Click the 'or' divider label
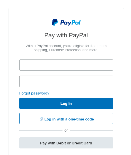Screen dimensions: 131x155 click(66, 130)
